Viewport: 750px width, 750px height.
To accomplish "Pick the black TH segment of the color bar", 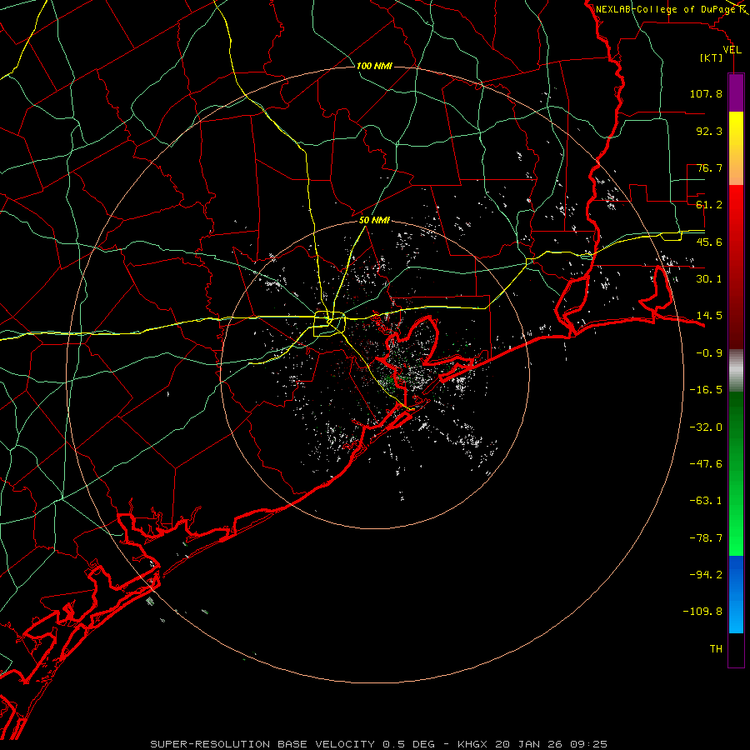I will 736,649.
